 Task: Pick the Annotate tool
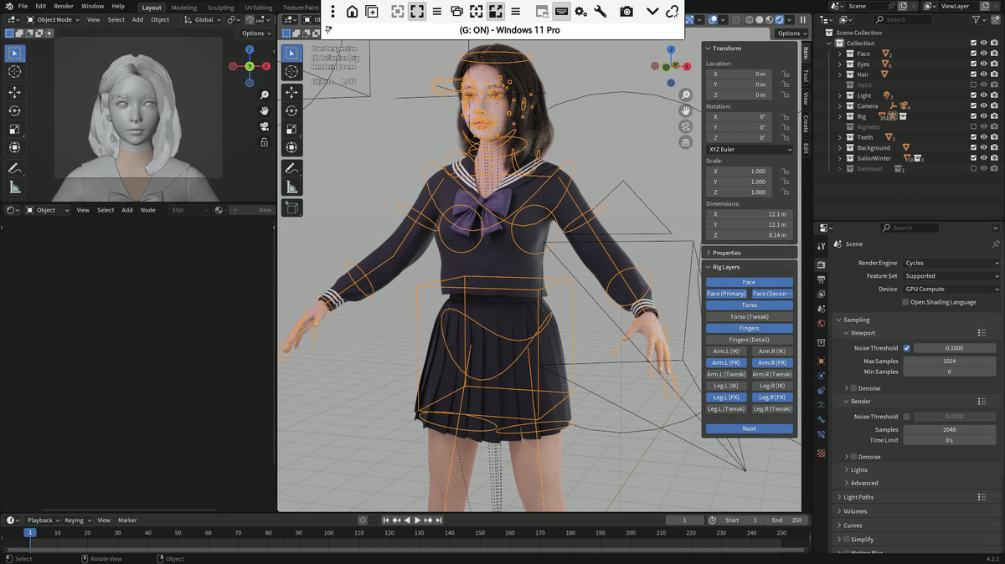tap(15, 167)
